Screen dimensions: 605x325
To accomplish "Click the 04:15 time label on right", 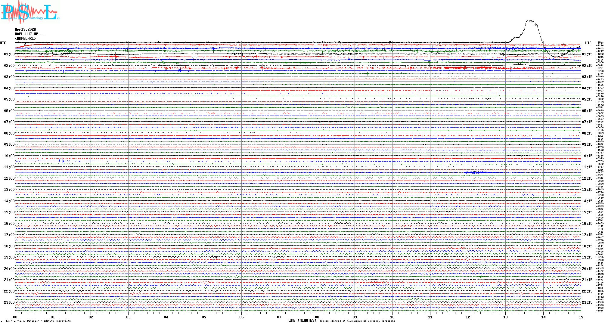I will click(x=587, y=88).
